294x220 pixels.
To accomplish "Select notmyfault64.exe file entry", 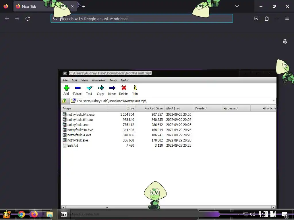I will click(79, 135).
